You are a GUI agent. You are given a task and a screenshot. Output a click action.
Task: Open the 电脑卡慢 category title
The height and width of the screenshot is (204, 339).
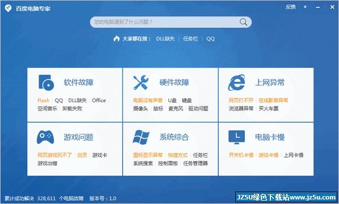tap(270, 137)
